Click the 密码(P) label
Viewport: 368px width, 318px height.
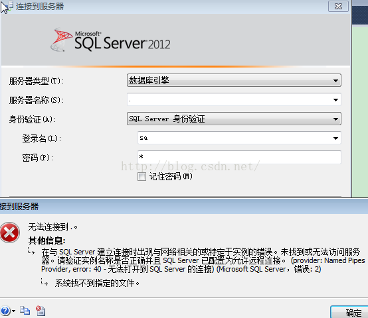(x=38, y=158)
